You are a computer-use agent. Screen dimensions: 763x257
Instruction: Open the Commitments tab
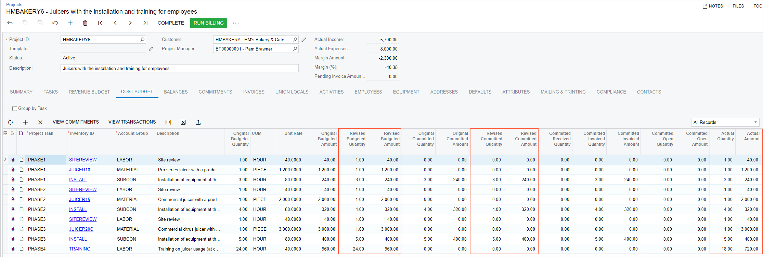(215, 92)
